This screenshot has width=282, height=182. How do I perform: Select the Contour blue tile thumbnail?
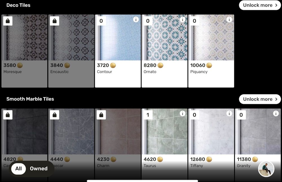(118, 38)
